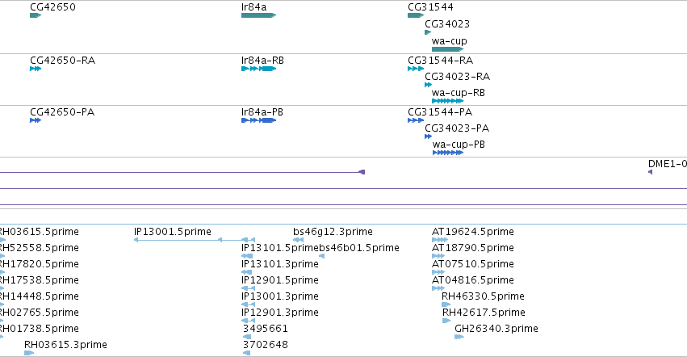Click the wa-cup gene arrow glyph
Viewport: 687px width, 357px height.
click(447, 49)
